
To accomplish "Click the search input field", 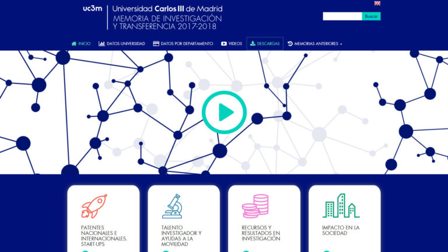I will click(342, 16).
